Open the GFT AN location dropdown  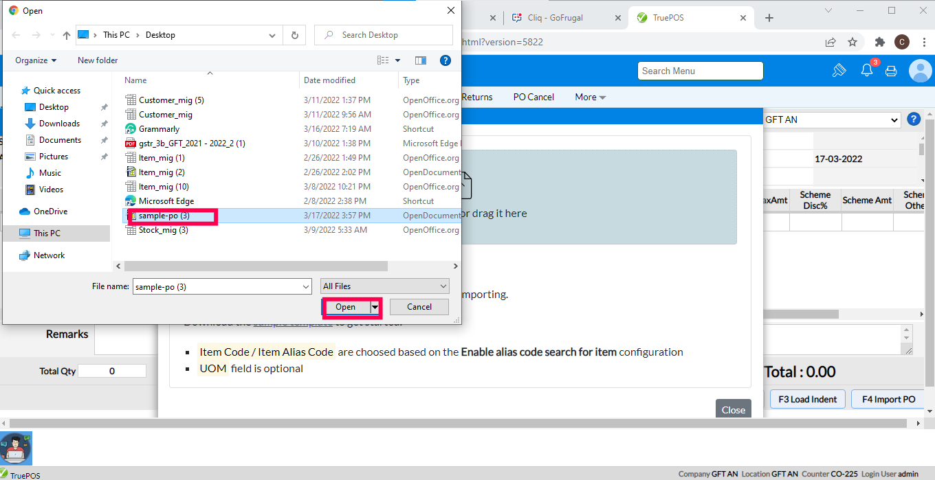click(831, 119)
